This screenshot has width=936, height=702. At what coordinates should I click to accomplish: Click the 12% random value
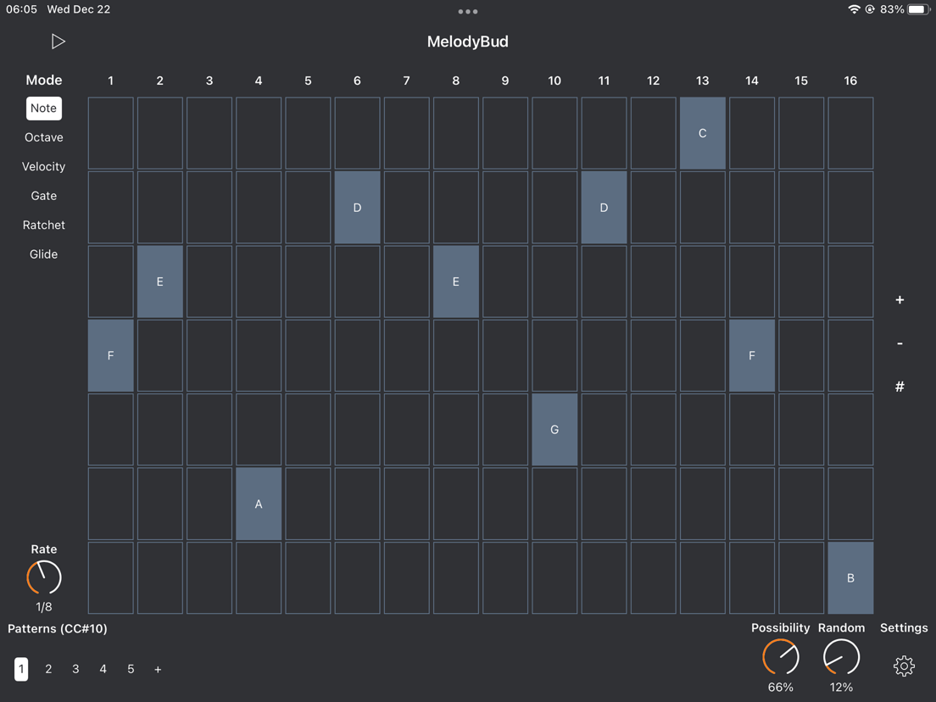pyautogui.click(x=841, y=687)
